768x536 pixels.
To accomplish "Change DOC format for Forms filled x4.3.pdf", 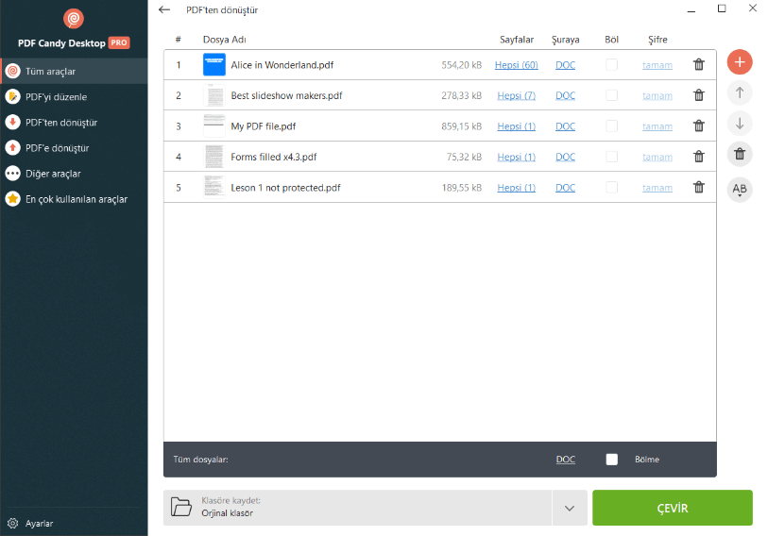I will (565, 158).
